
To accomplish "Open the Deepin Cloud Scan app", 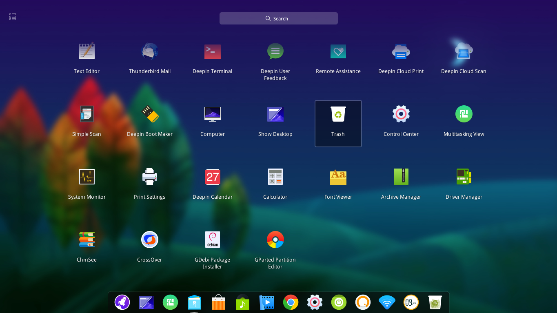I will pyautogui.click(x=464, y=57).
